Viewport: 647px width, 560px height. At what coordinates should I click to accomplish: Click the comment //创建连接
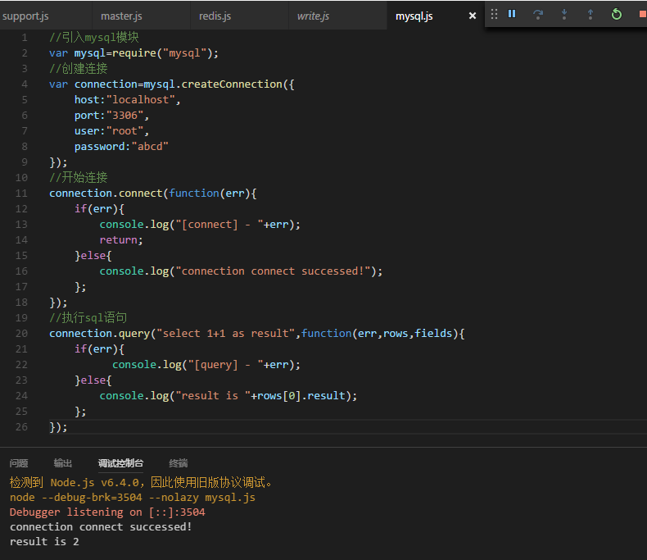click(79, 69)
